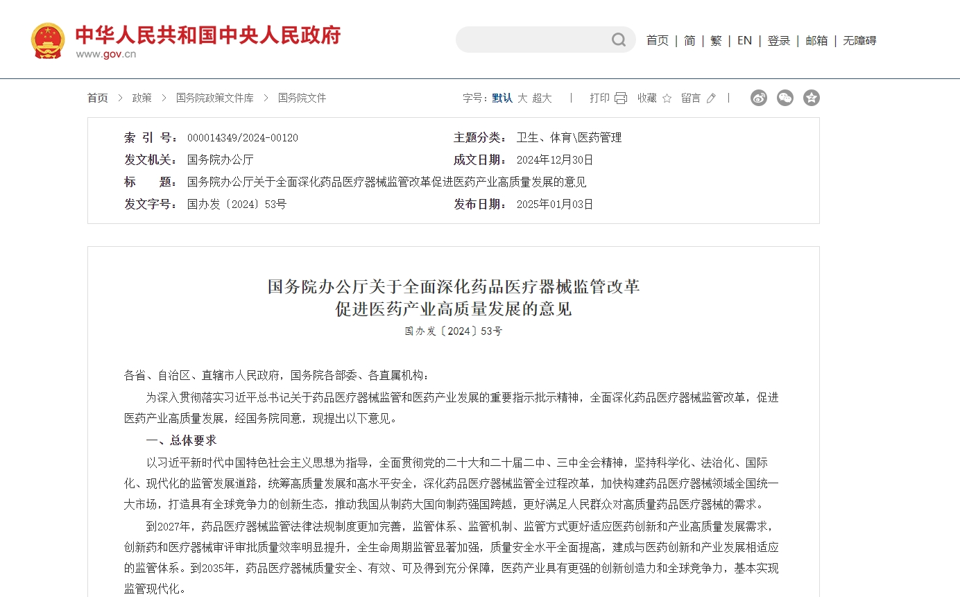Click the printer icon next to 打印

coord(621,98)
